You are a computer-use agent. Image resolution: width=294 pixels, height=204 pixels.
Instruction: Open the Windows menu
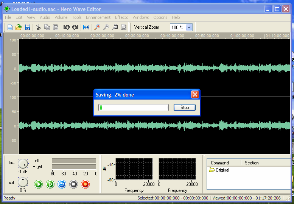141,17
